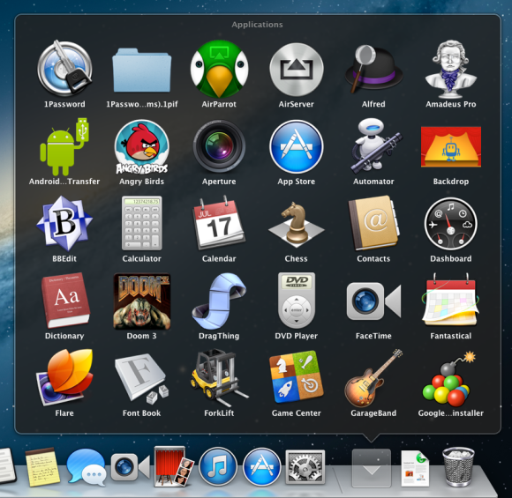Click the "Angry Birds" label text

tap(142, 182)
